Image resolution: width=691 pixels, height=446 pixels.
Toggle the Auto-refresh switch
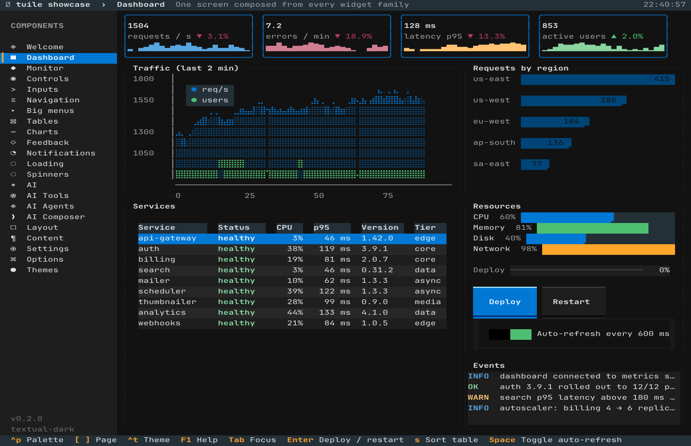point(510,334)
